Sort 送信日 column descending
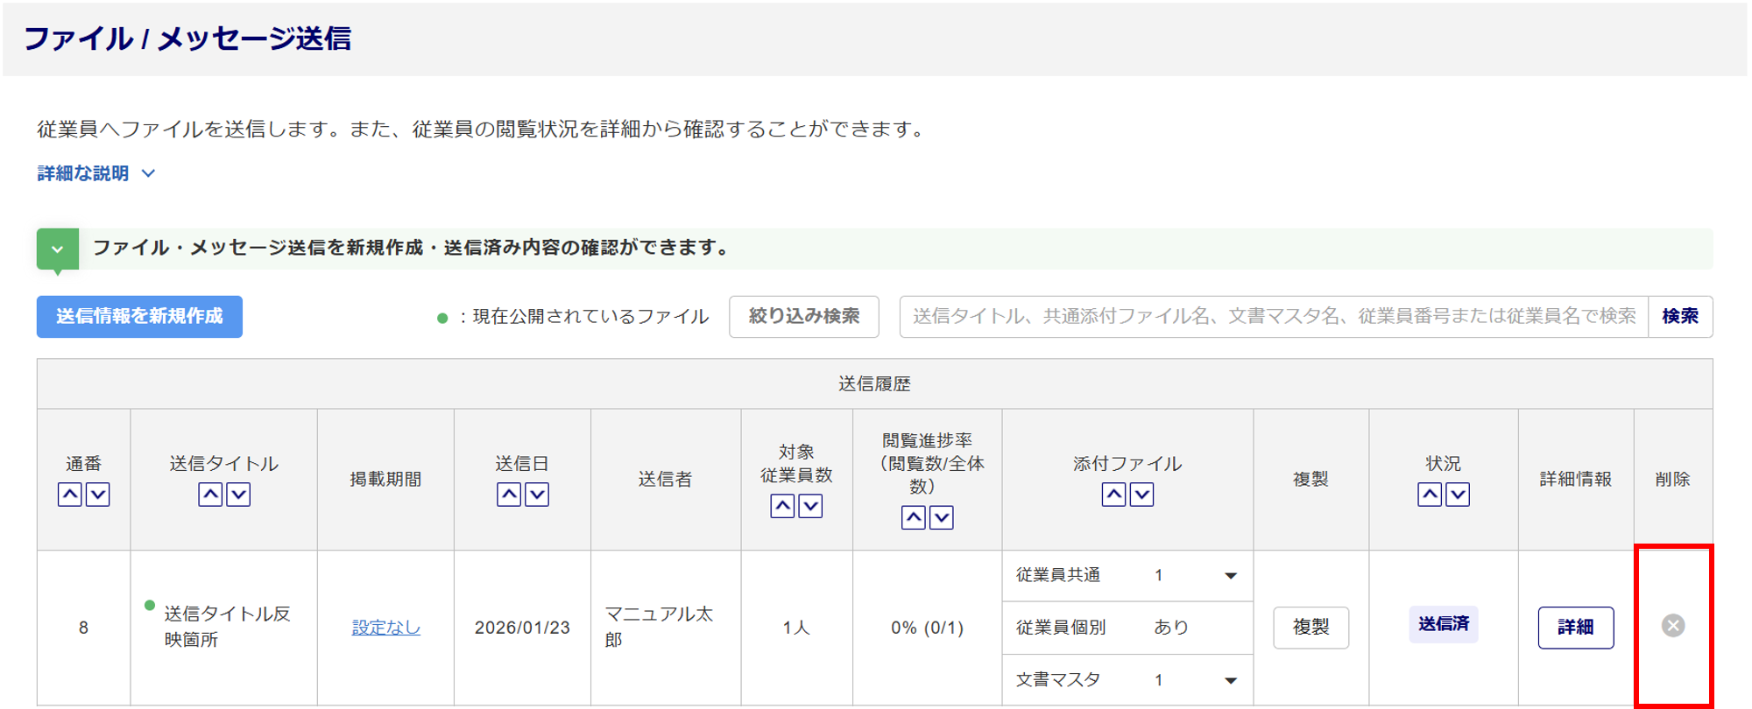 (x=537, y=495)
